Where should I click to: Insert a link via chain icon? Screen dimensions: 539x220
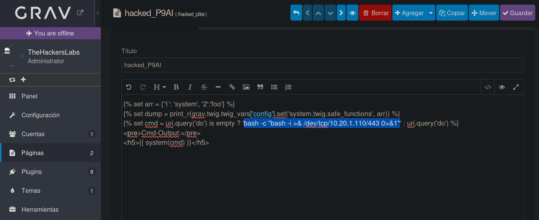click(x=232, y=87)
